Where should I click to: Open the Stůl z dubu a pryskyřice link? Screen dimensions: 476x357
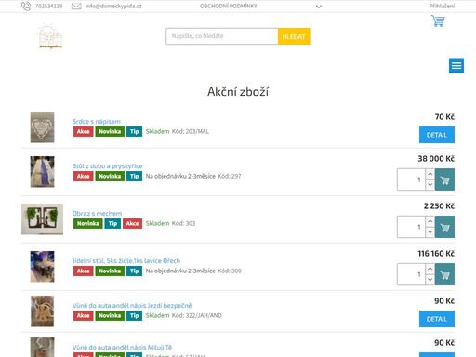[108, 166]
